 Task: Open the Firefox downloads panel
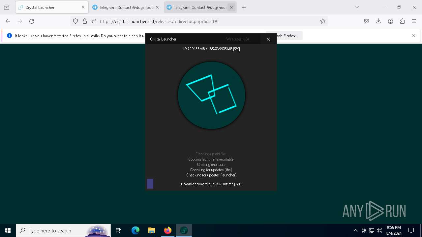pos(378,21)
